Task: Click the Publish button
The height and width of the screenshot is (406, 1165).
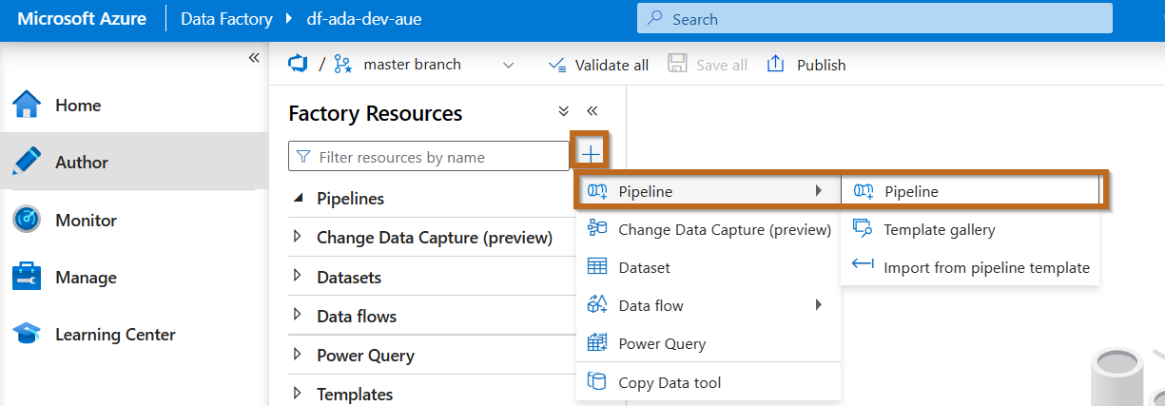Action: [x=806, y=65]
